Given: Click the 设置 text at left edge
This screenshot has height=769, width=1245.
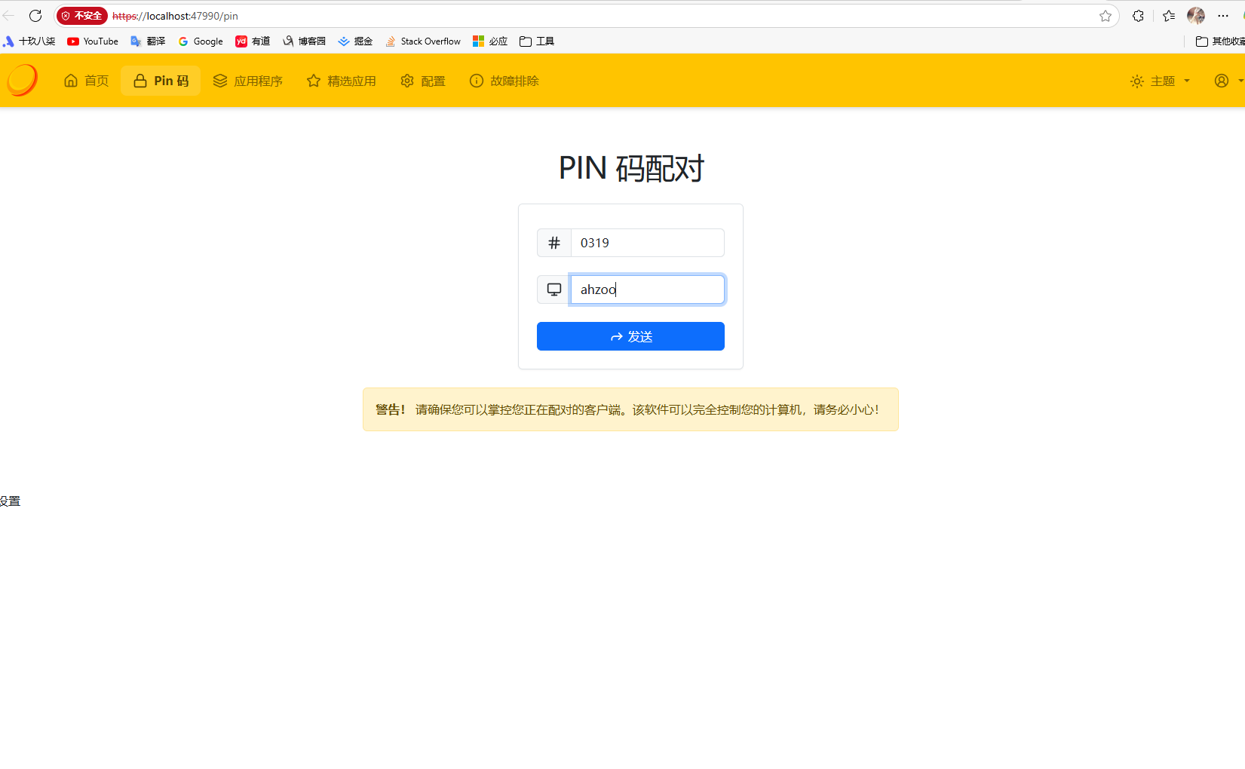Looking at the screenshot, I should (10, 501).
